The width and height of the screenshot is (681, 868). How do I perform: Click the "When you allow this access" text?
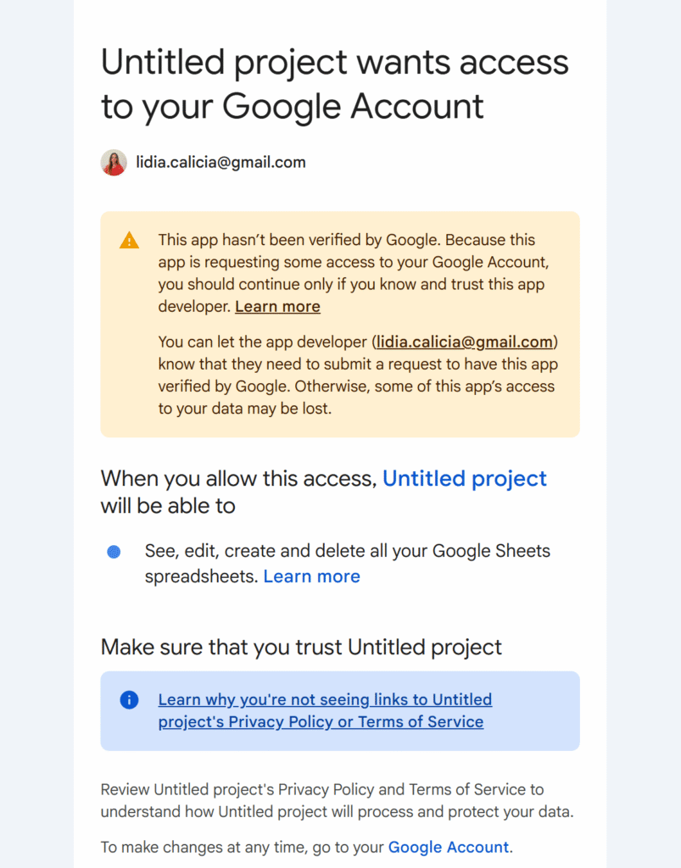coord(237,479)
